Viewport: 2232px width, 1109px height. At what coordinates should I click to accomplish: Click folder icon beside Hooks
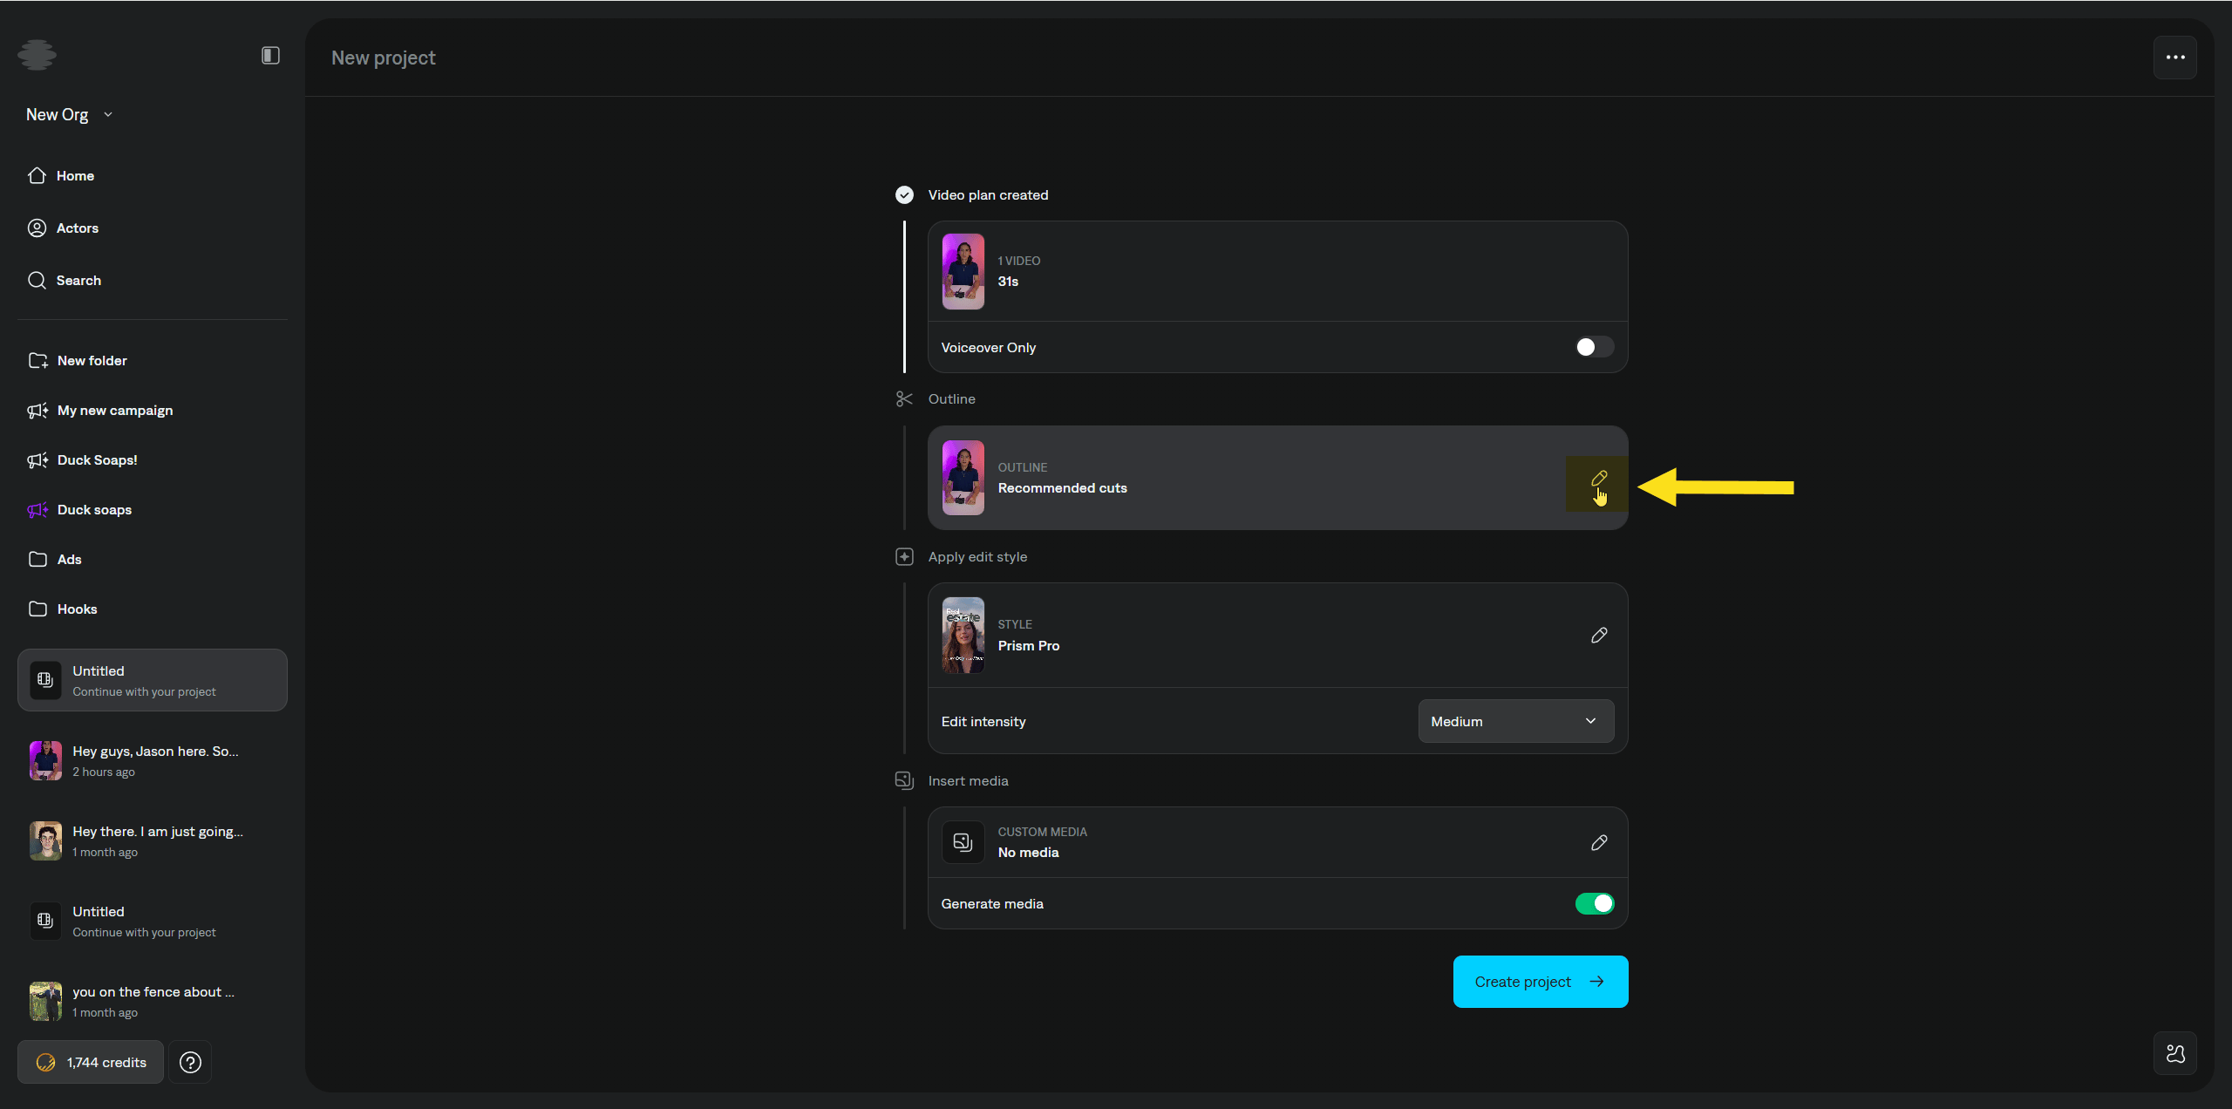[x=37, y=609]
